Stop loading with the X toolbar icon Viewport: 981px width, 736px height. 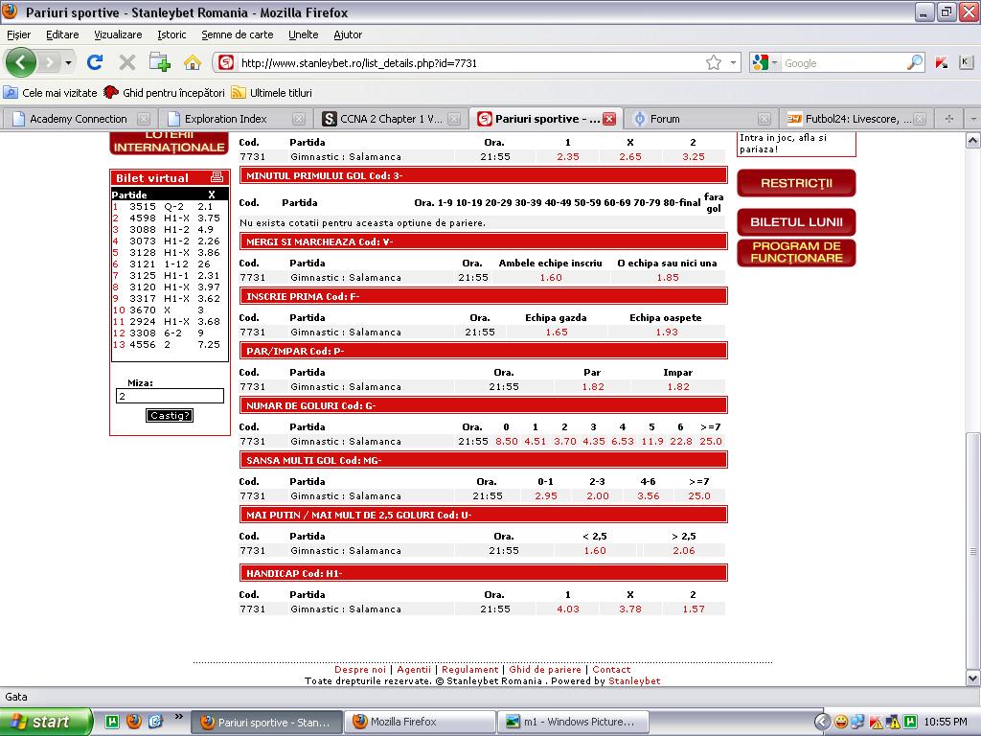tap(127, 62)
